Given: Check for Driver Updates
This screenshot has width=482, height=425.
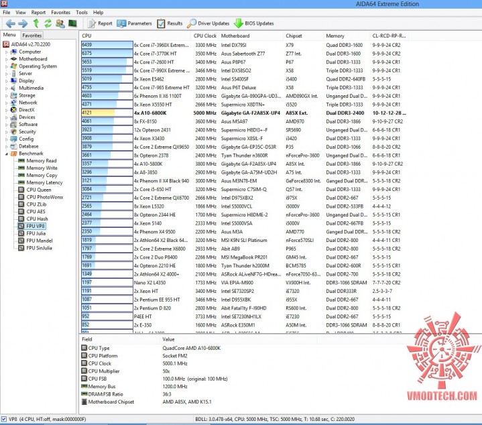Looking at the screenshot, I should point(208,23).
